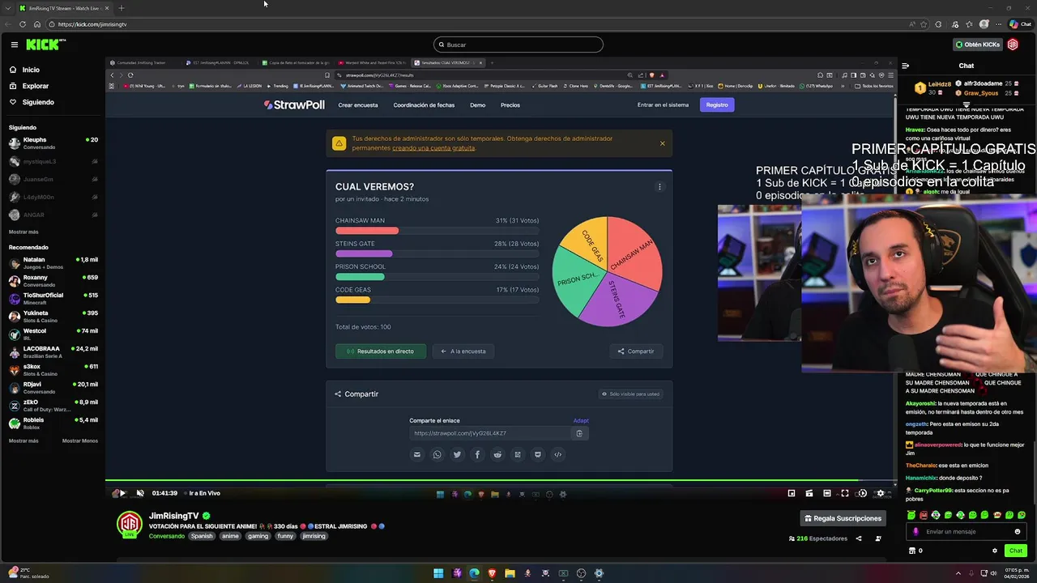Collapse Recomendado list via Mostrar Menos

click(x=80, y=440)
